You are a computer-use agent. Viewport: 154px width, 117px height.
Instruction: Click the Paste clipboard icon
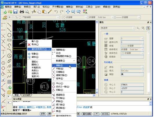pos(44,12)
